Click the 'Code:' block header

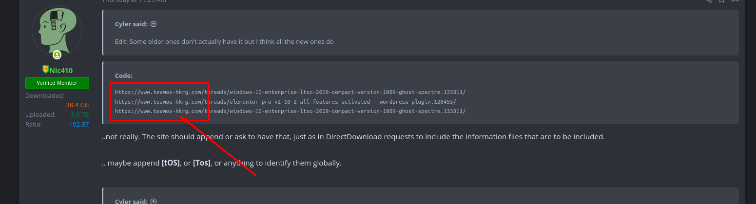click(124, 75)
